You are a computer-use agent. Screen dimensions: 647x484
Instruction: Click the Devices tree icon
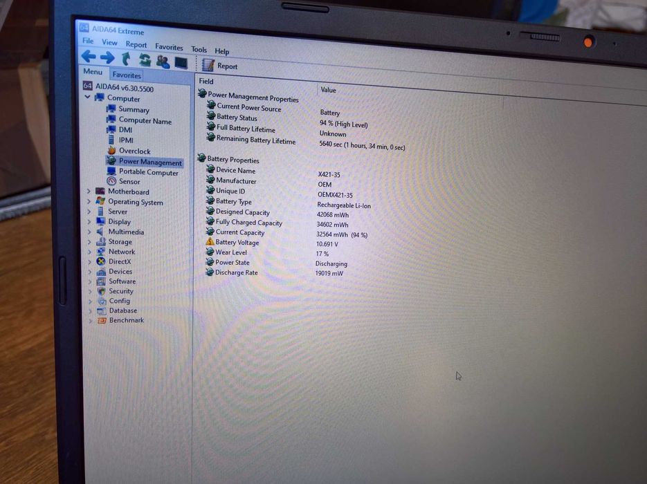tap(101, 271)
